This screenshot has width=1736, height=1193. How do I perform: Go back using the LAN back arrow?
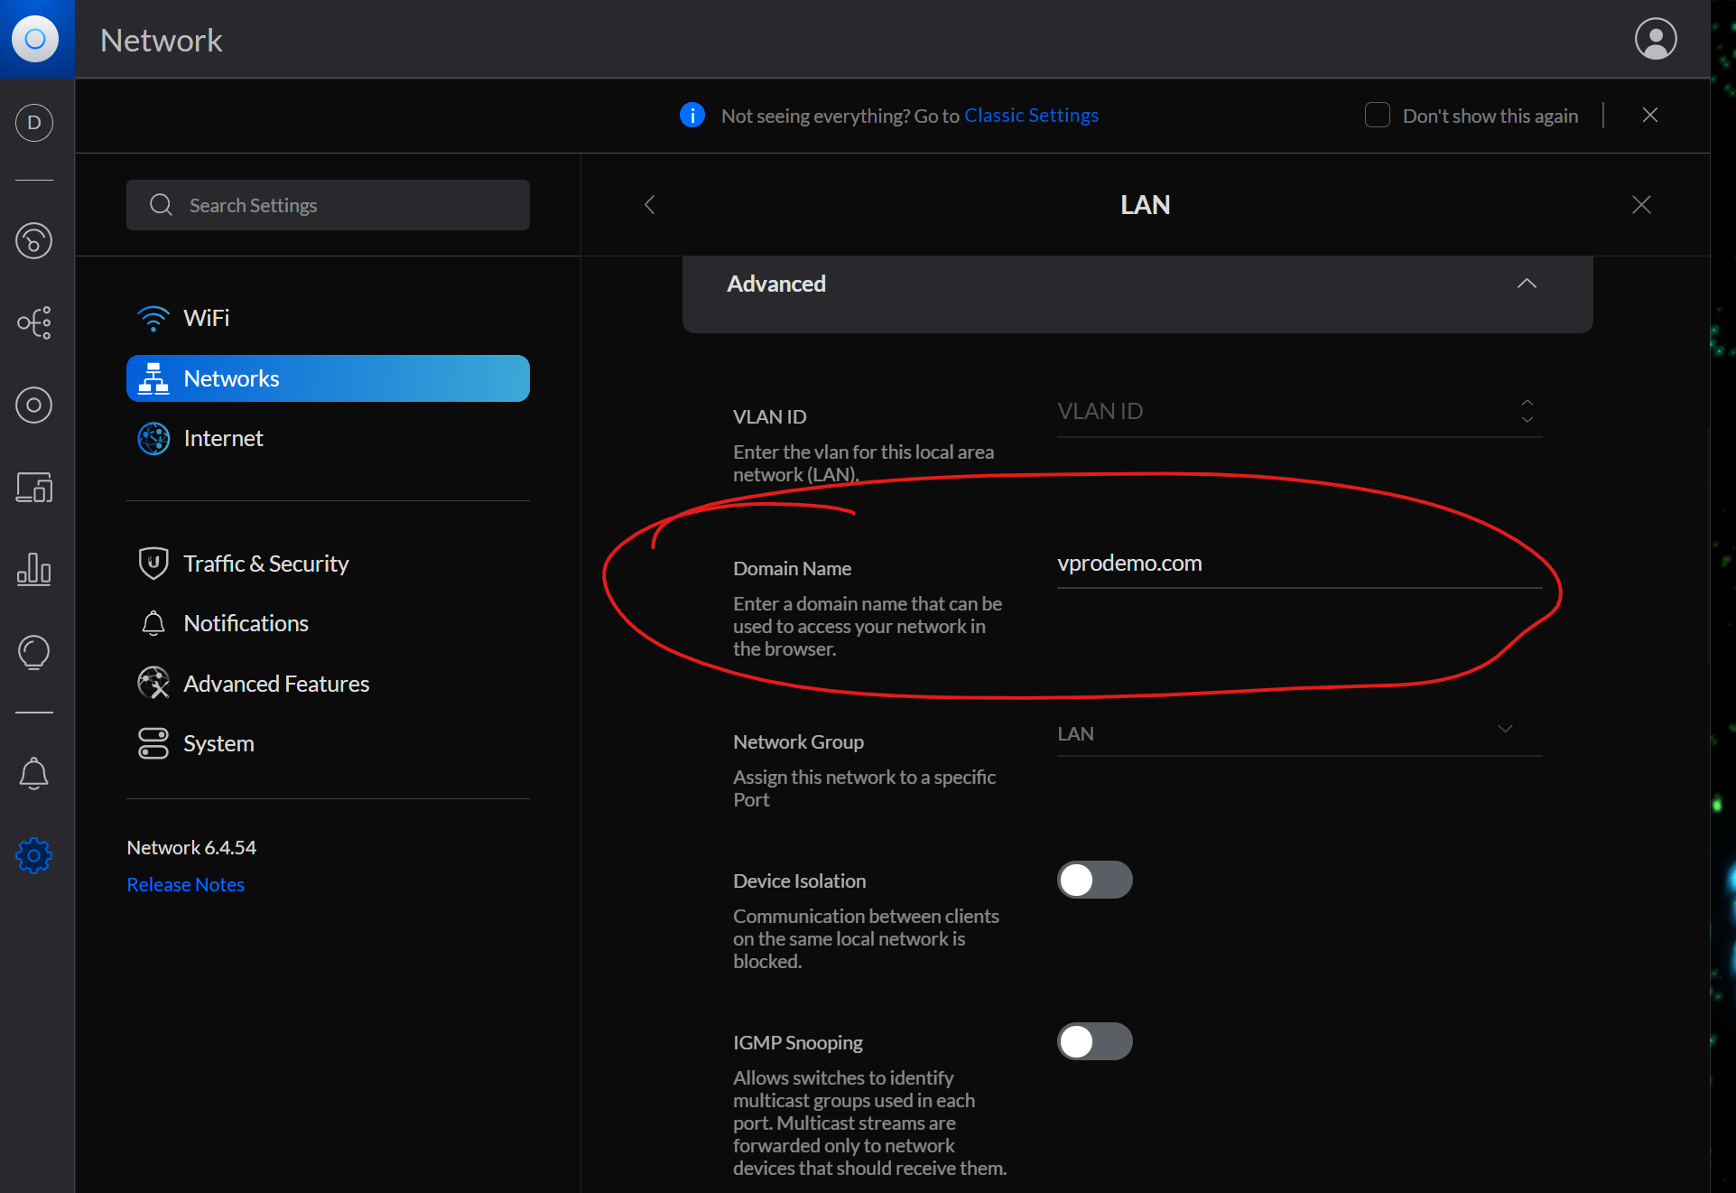[x=649, y=205]
